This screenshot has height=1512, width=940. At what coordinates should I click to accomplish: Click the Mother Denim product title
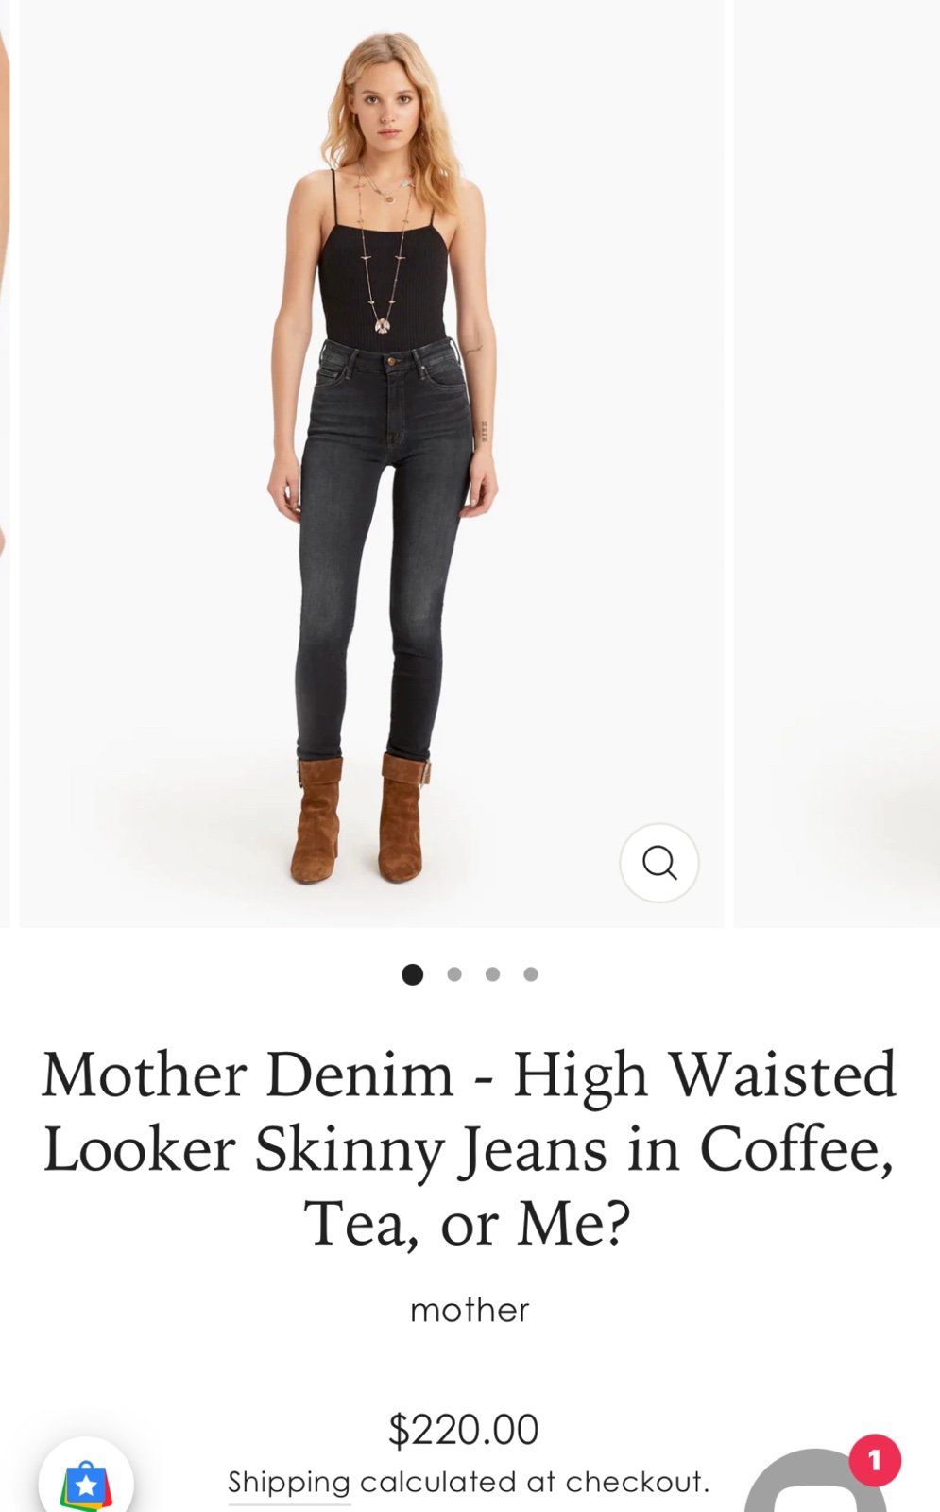click(469, 1149)
